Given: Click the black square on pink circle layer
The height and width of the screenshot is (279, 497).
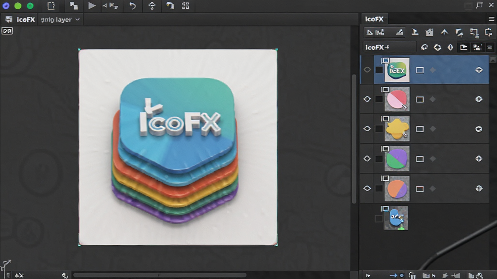Looking at the screenshot, I should [379, 99].
